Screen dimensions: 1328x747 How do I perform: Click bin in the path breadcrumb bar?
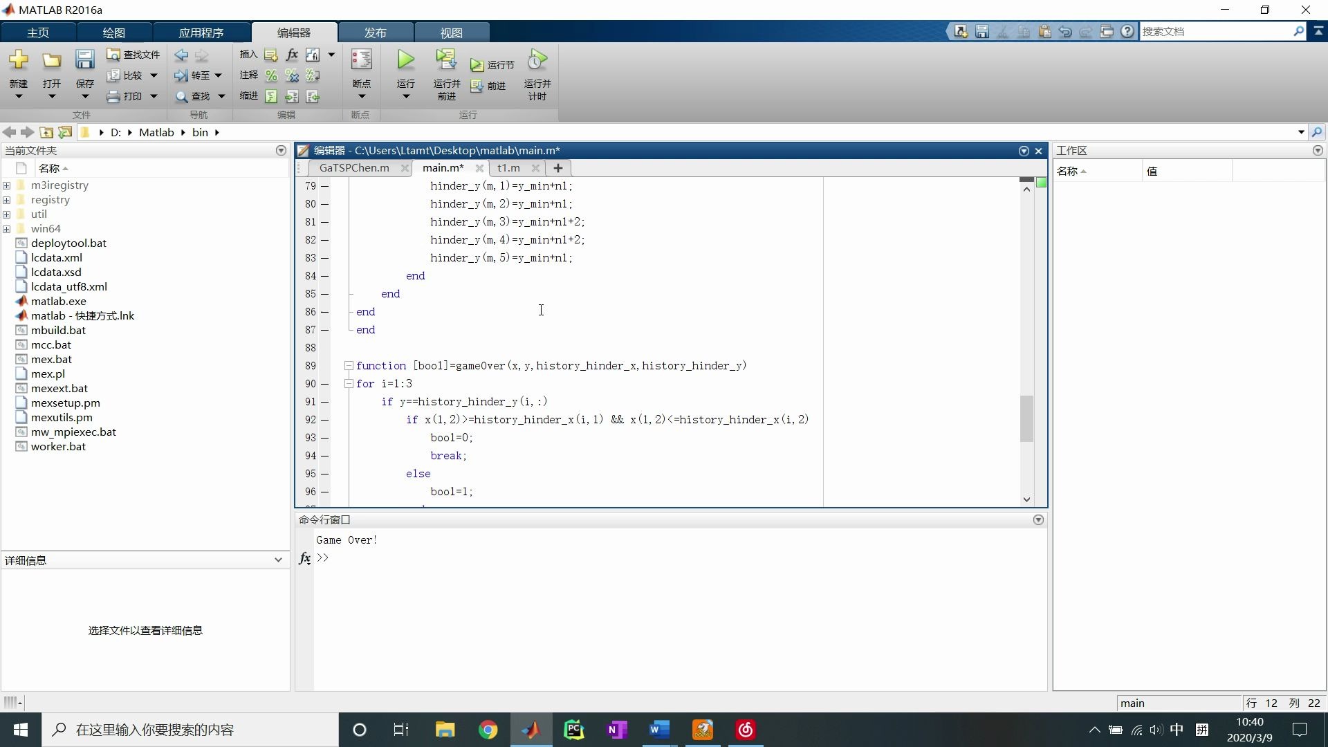200,132
